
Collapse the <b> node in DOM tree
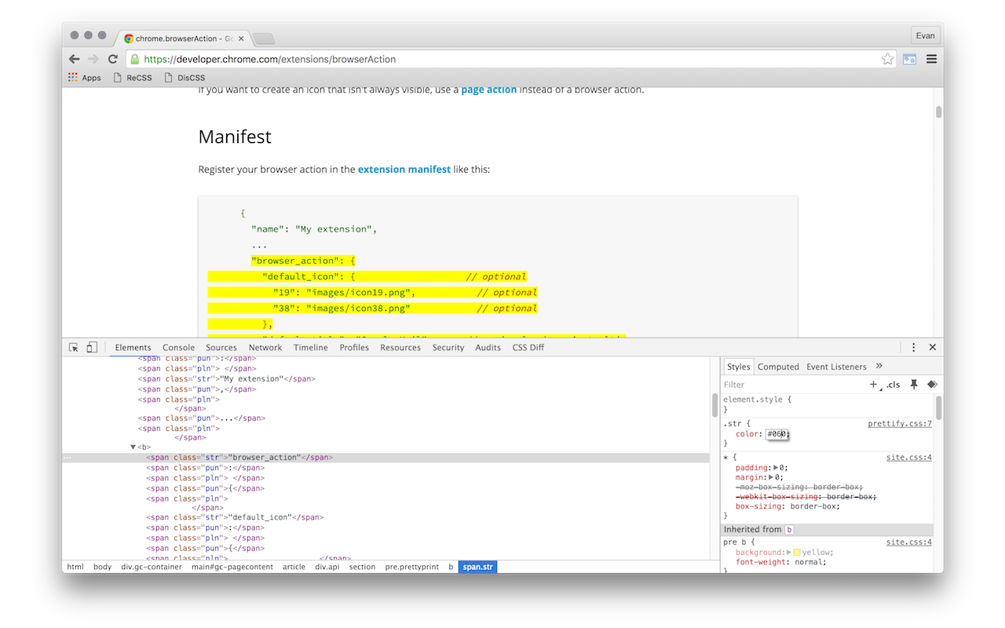click(x=133, y=447)
